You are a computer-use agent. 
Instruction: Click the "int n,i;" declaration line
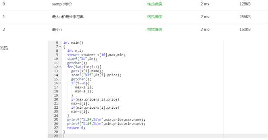point(75,51)
